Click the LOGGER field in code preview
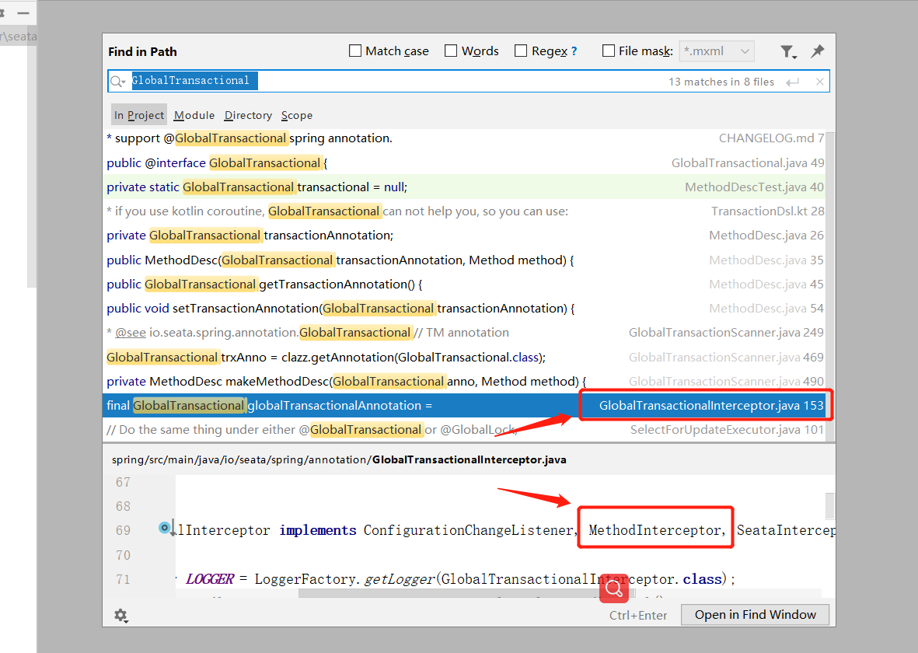918x653 pixels. 210,579
